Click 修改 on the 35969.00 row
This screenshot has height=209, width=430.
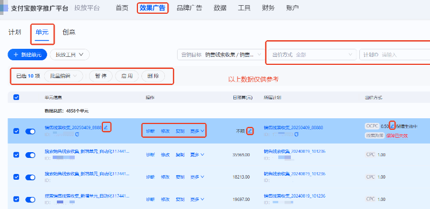(x=165, y=155)
